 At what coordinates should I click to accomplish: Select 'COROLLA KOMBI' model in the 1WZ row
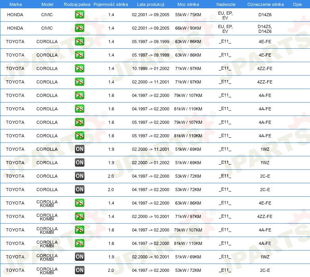47,257
